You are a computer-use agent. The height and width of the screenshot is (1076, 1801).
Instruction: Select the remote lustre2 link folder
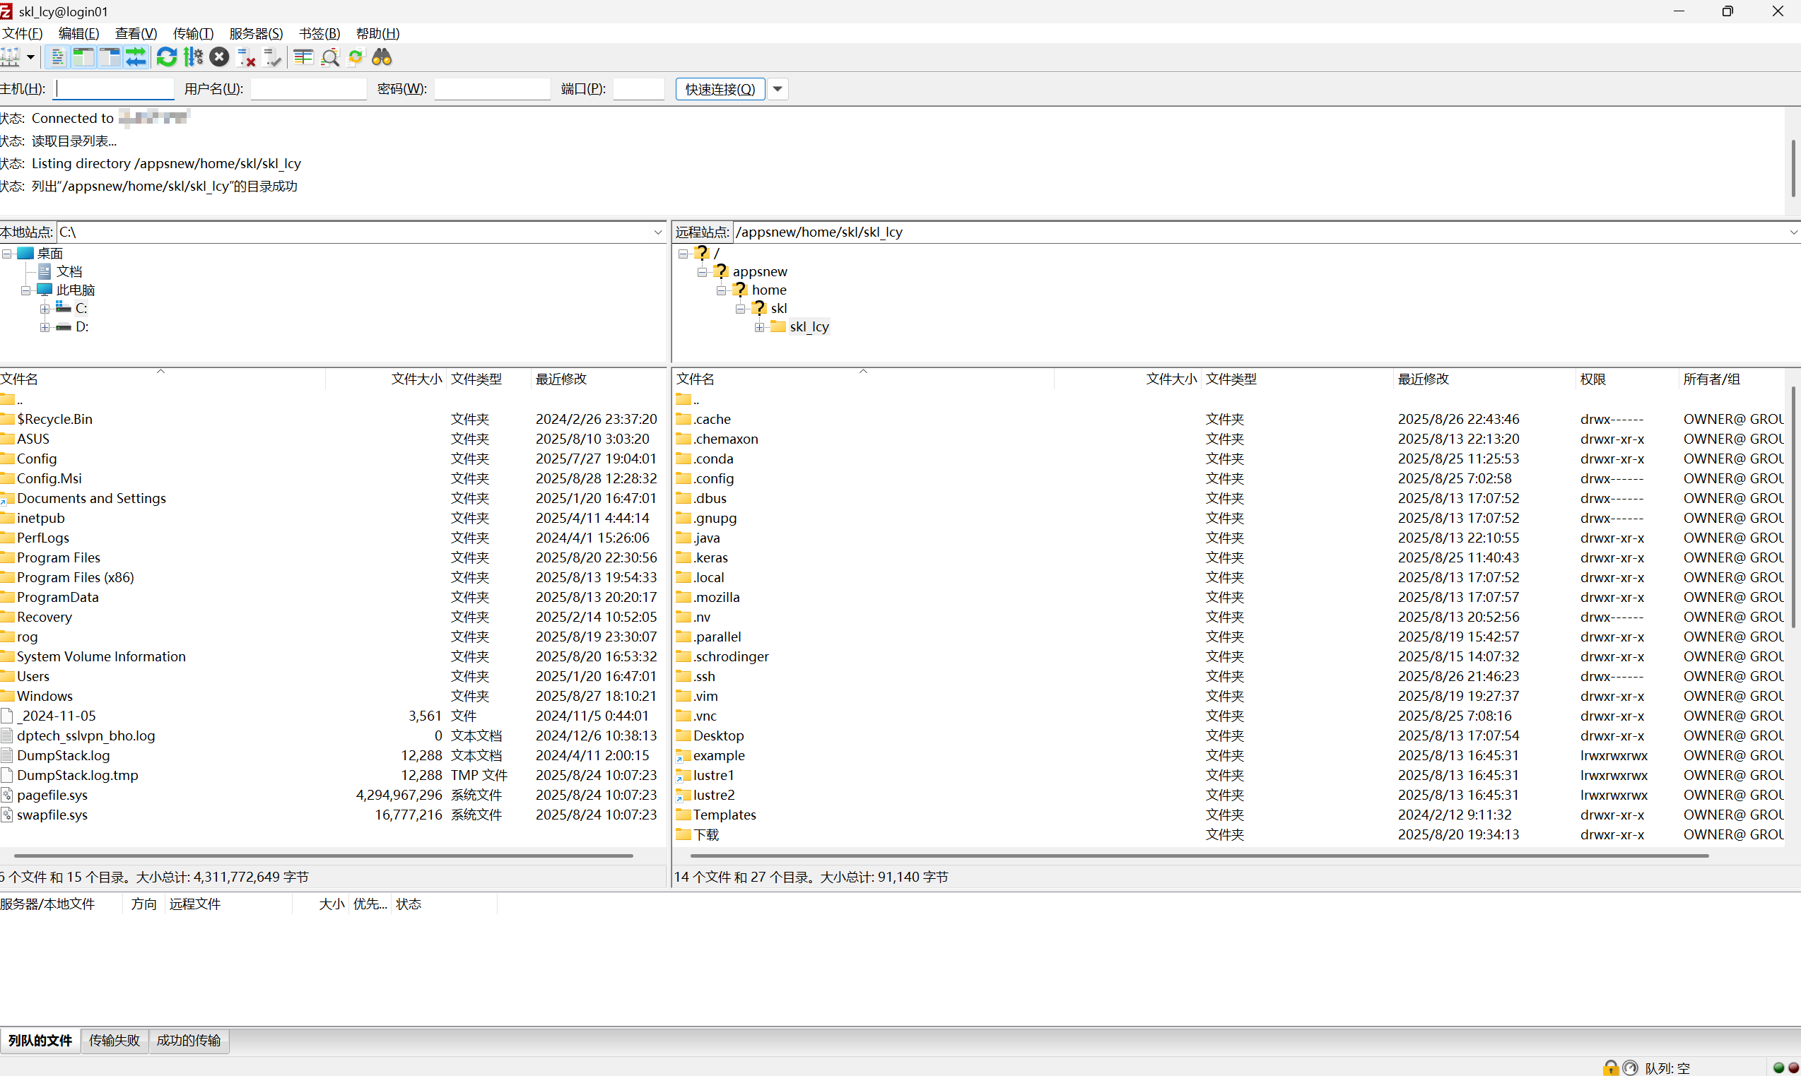click(714, 795)
